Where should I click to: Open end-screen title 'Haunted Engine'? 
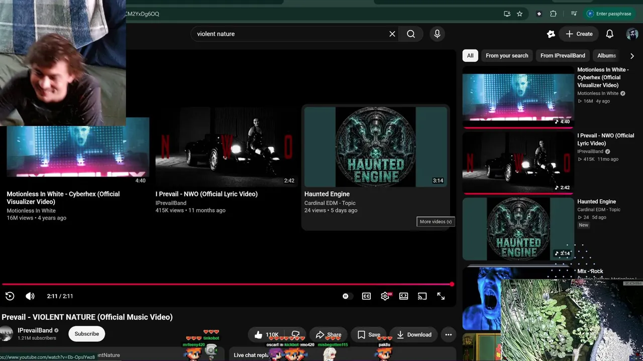pos(327,194)
